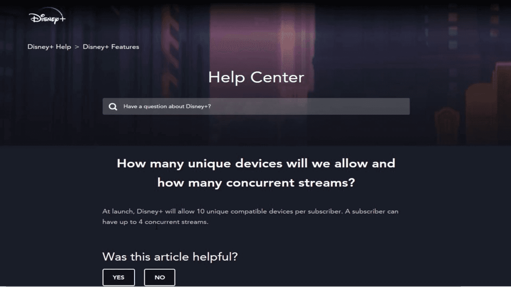Click the Was this article helpful? text
Screen dimensions: 511x287
(x=170, y=256)
